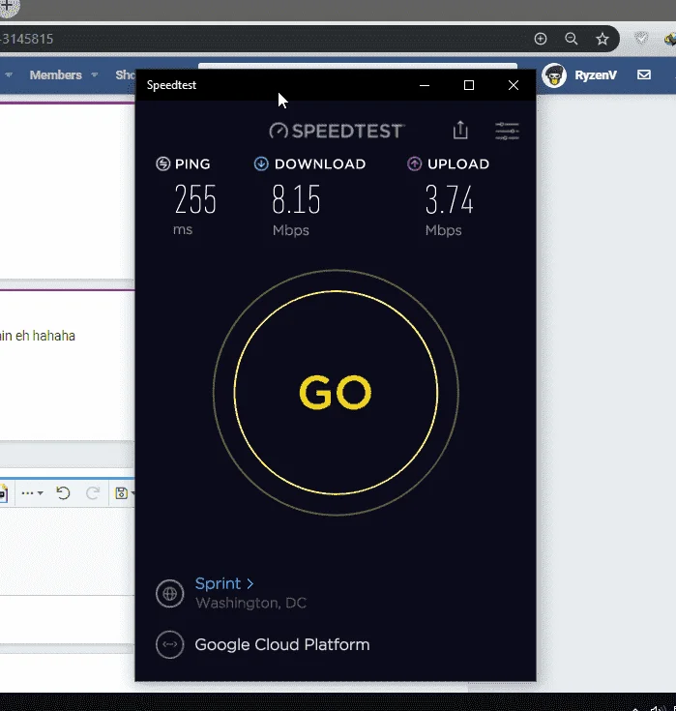Change server via Sprint link

[x=224, y=583]
